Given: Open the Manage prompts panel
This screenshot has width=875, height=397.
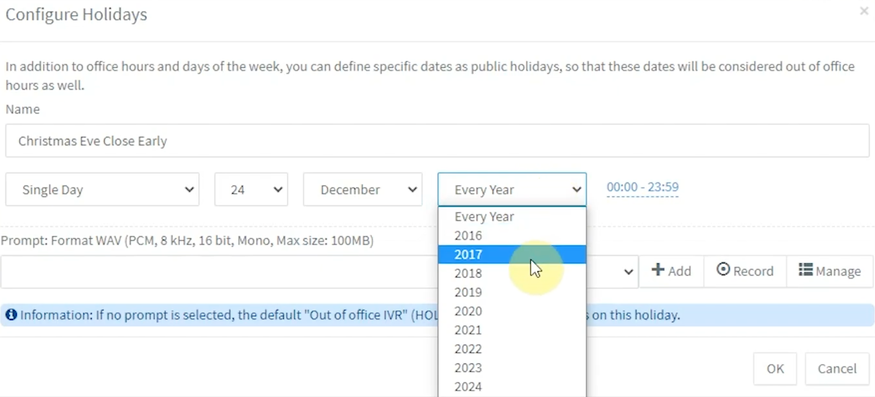Looking at the screenshot, I should 806,271.
